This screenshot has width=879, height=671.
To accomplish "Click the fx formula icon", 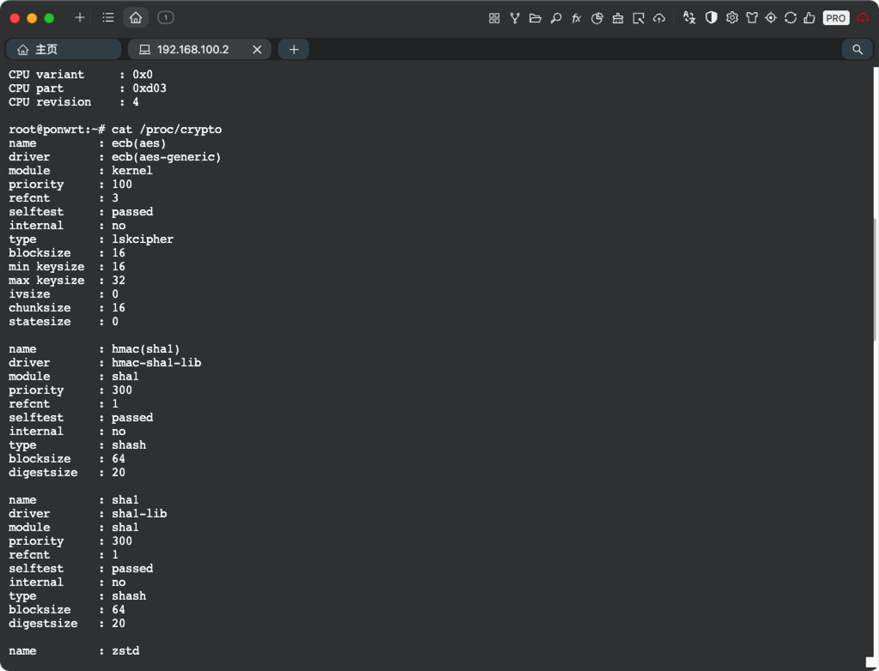I will [x=576, y=18].
